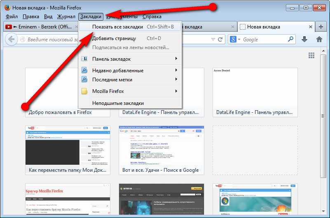
Task: Click the Firefox logo in title bar
Action: point(7,7)
